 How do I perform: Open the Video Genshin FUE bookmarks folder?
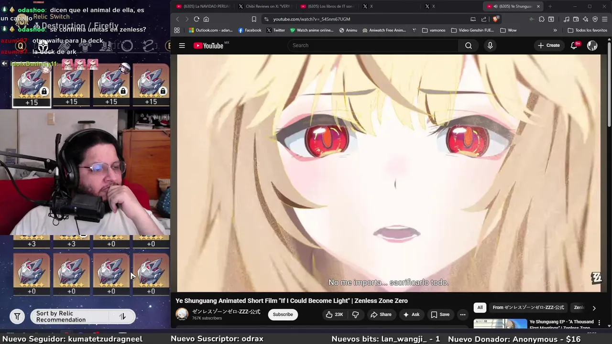tap(472, 30)
